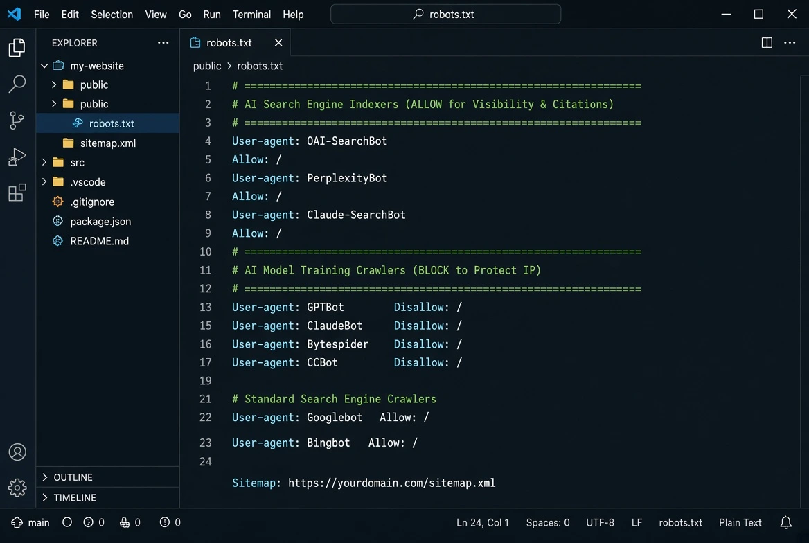Click the sitemap URL on last line
This screenshot has height=543, width=809.
[x=391, y=483]
